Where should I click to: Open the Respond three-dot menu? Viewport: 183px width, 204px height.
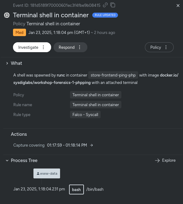(80, 47)
